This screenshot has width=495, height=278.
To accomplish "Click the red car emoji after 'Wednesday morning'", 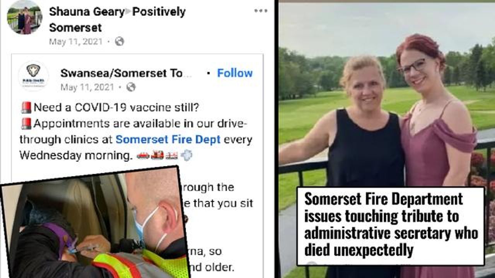I will pos(143,155).
